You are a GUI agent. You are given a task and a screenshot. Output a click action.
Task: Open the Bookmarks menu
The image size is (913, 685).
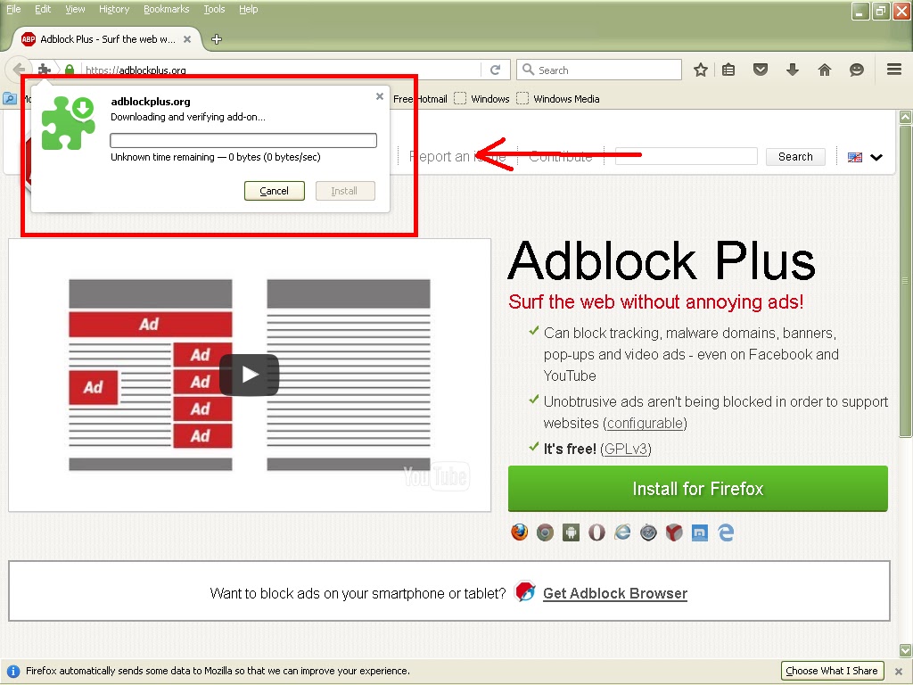(x=166, y=9)
